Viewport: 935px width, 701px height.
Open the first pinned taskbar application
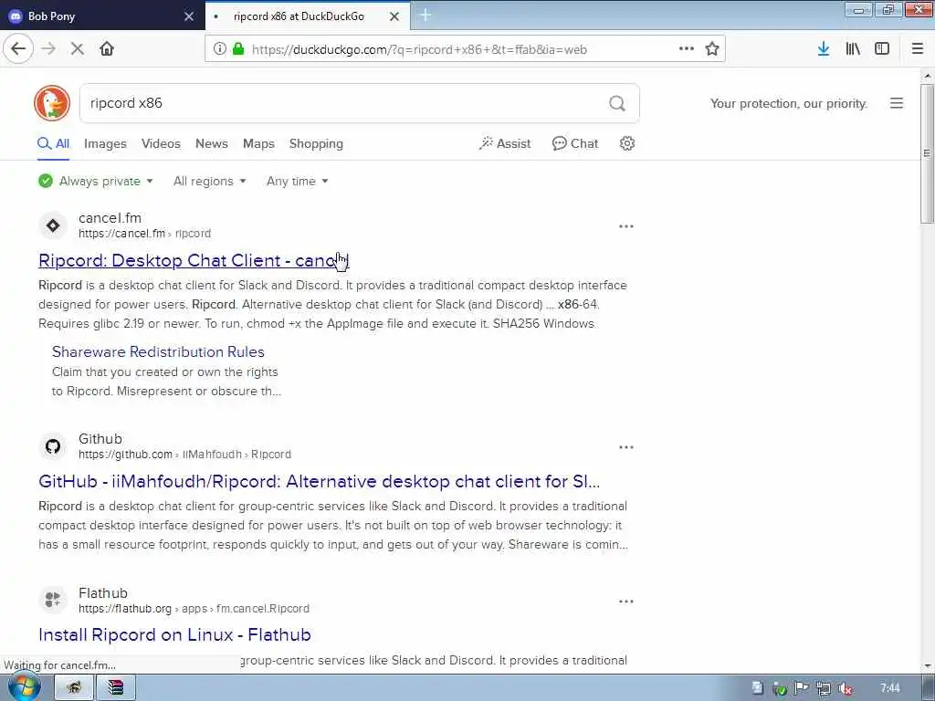(x=74, y=688)
